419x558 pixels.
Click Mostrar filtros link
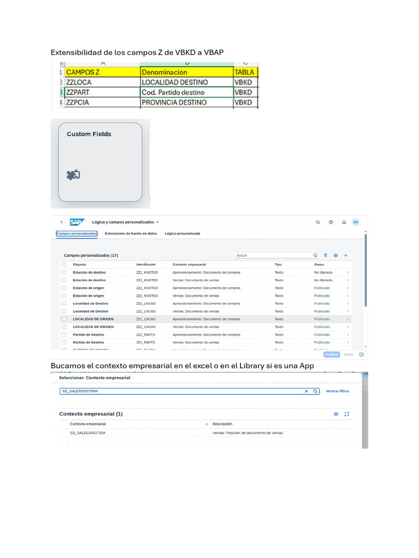point(337,391)
